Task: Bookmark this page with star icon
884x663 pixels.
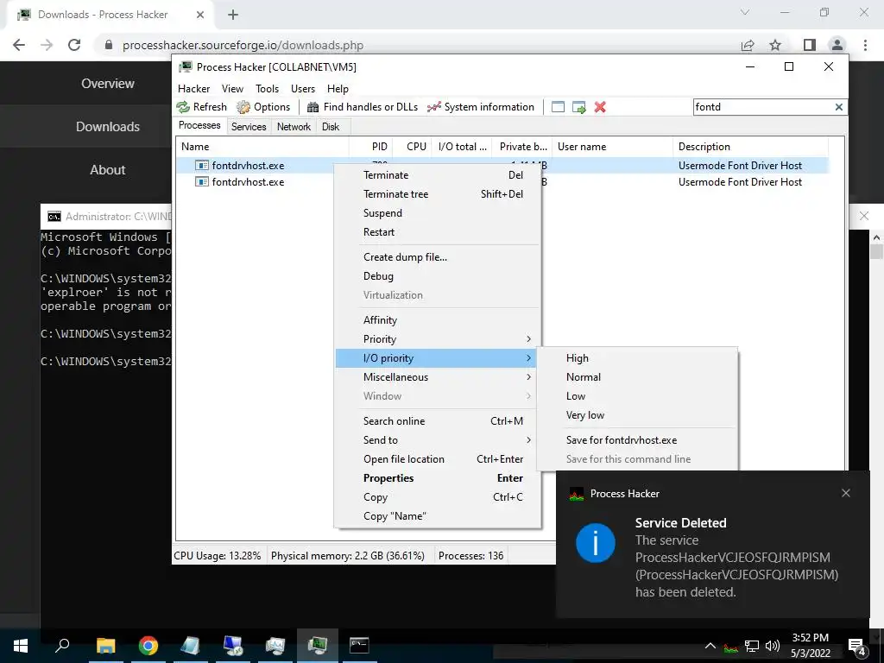Action: (x=775, y=45)
